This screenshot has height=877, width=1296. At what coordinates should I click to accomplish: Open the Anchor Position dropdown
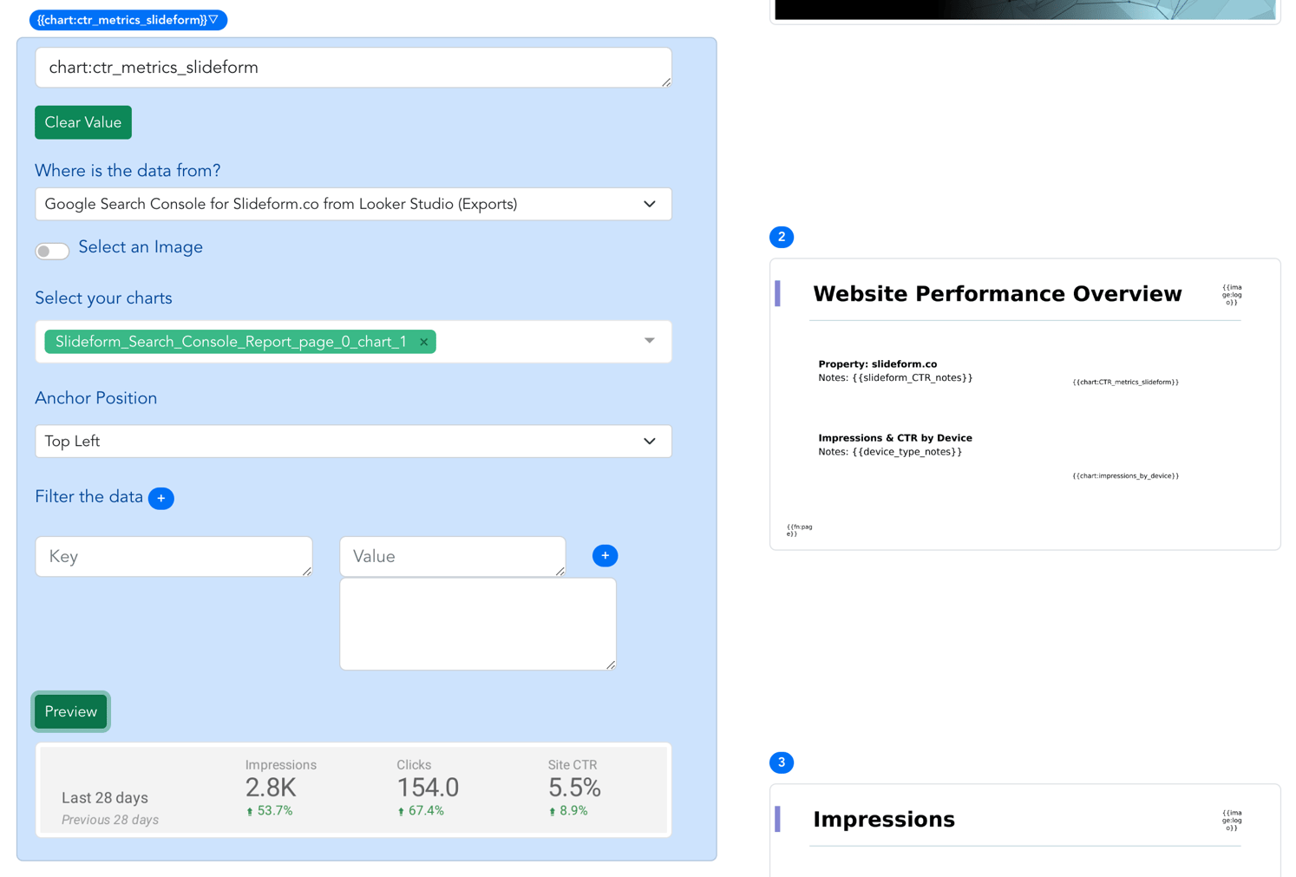[353, 442]
